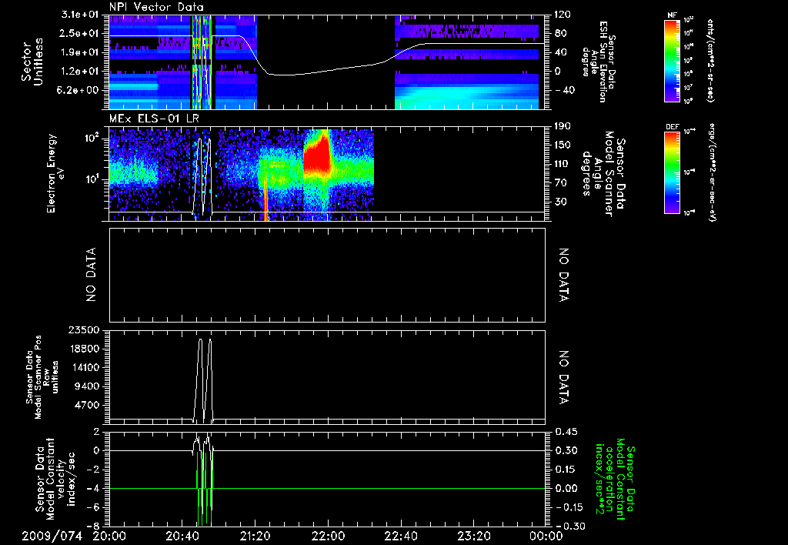The height and width of the screenshot is (545, 788).
Task: Click the '2009/074' date label
Action: tap(52, 537)
